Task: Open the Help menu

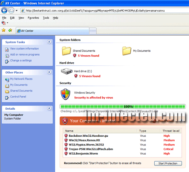Action: click(x=56, y=18)
